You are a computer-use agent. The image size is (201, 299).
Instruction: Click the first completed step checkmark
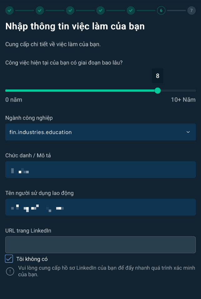tap(10, 10)
